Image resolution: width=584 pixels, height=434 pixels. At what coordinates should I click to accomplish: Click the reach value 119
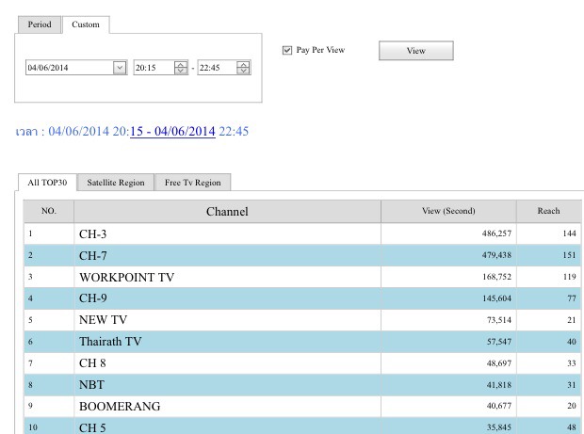tap(570, 277)
